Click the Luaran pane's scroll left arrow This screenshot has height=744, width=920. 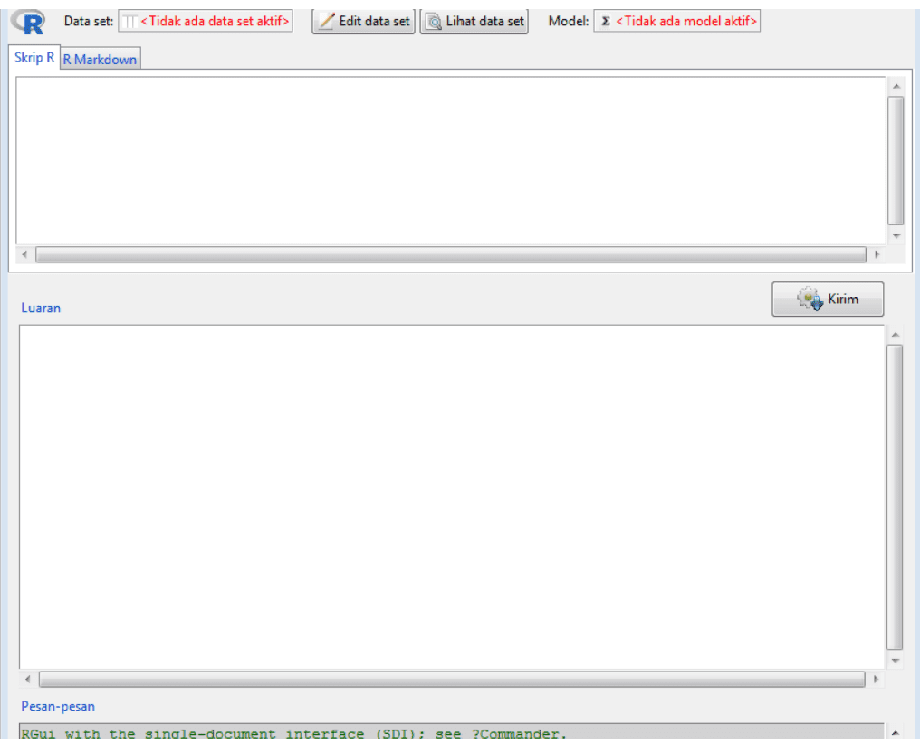(x=28, y=679)
